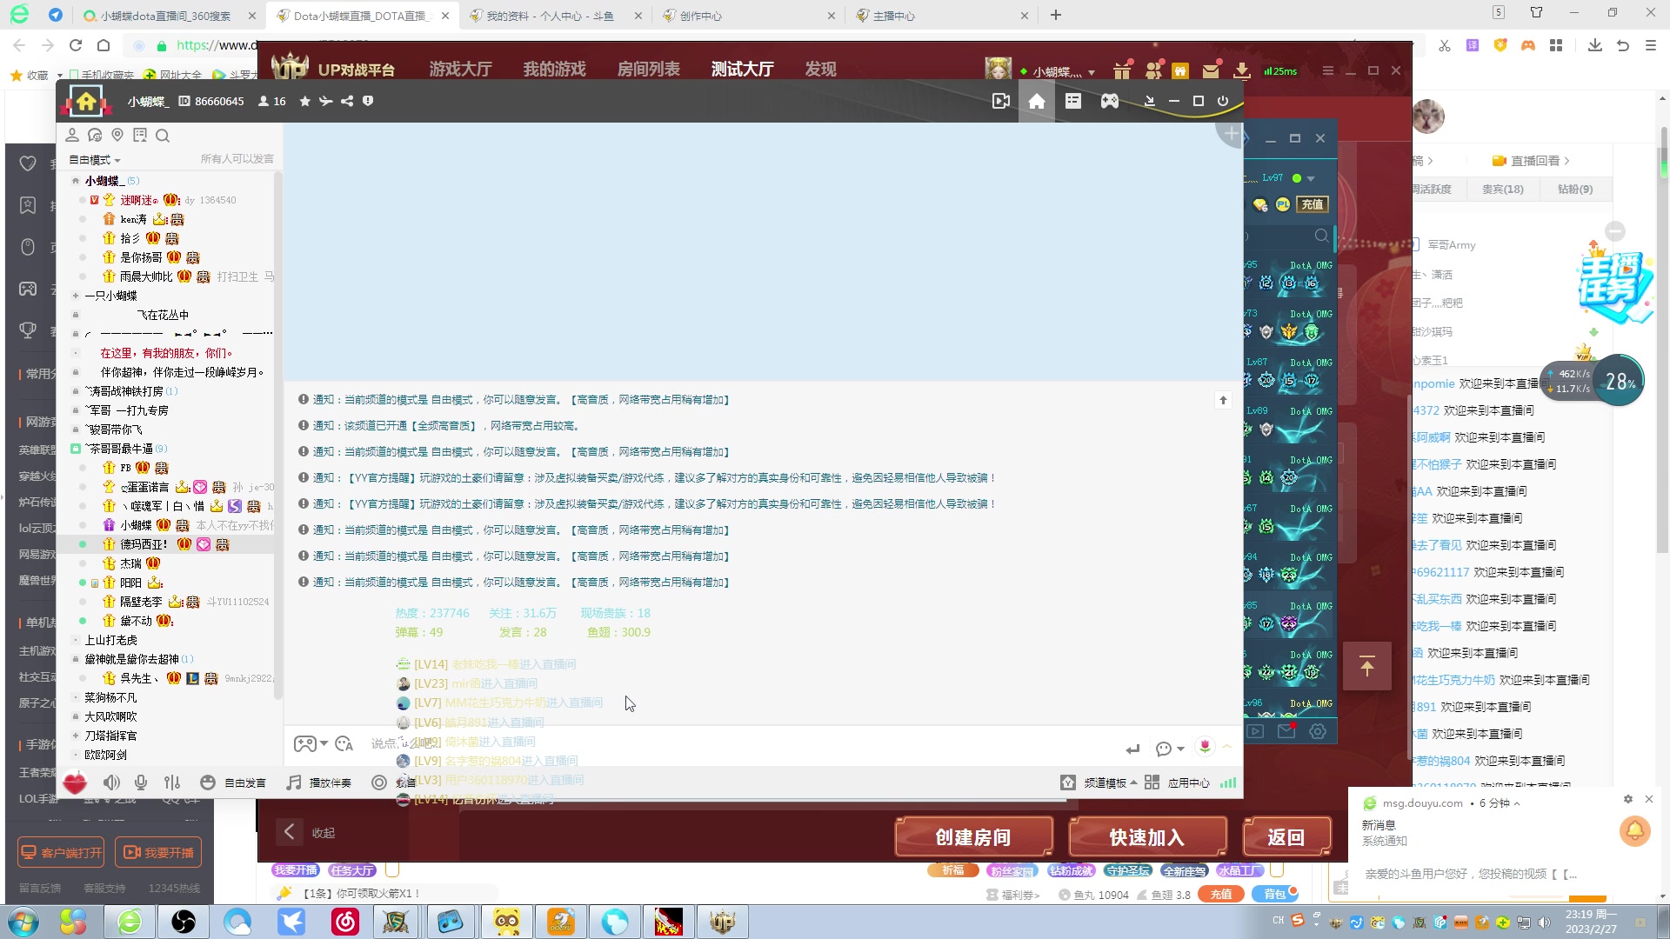Image resolution: width=1670 pixels, height=939 pixels.
Task: Click 收起 collapse link at bottom of red panel
Action: 324,833
